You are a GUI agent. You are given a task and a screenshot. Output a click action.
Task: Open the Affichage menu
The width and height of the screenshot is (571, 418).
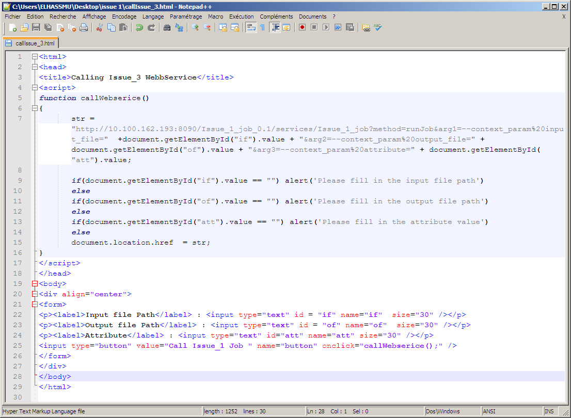(x=94, y=17)
